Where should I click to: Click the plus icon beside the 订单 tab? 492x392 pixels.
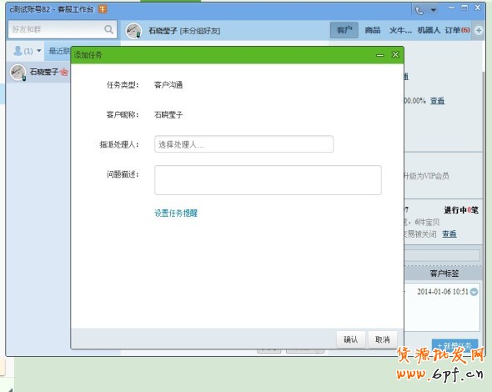tap(479, 31)
